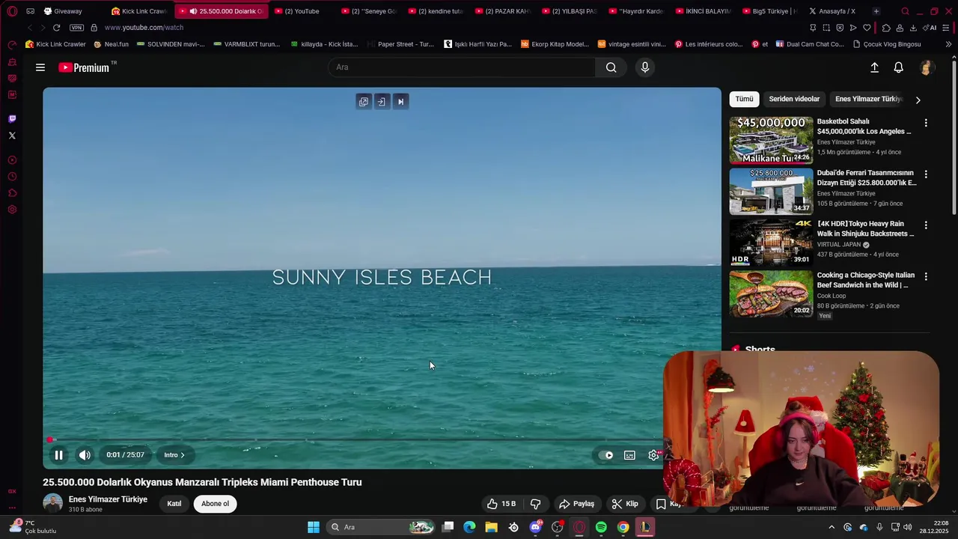Open a new browser tab with plus
Viewport: 958px width, 539px height.
pos(876,11)
